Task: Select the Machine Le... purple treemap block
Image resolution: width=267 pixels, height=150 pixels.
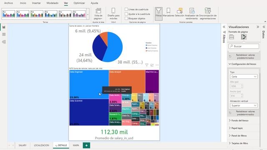Action: pyautogui.click(x=152, y=82)
